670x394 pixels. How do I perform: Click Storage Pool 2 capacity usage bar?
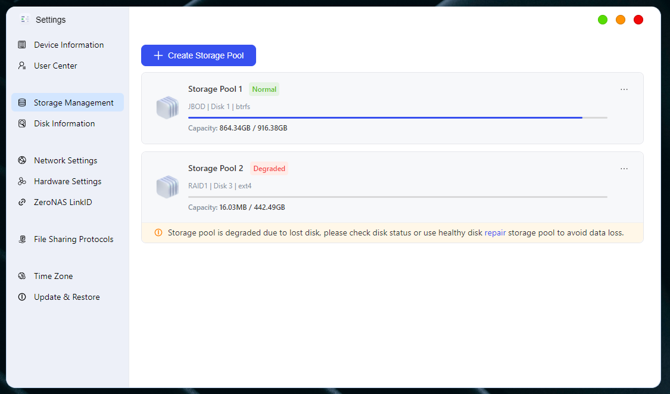tap(398, 197)
